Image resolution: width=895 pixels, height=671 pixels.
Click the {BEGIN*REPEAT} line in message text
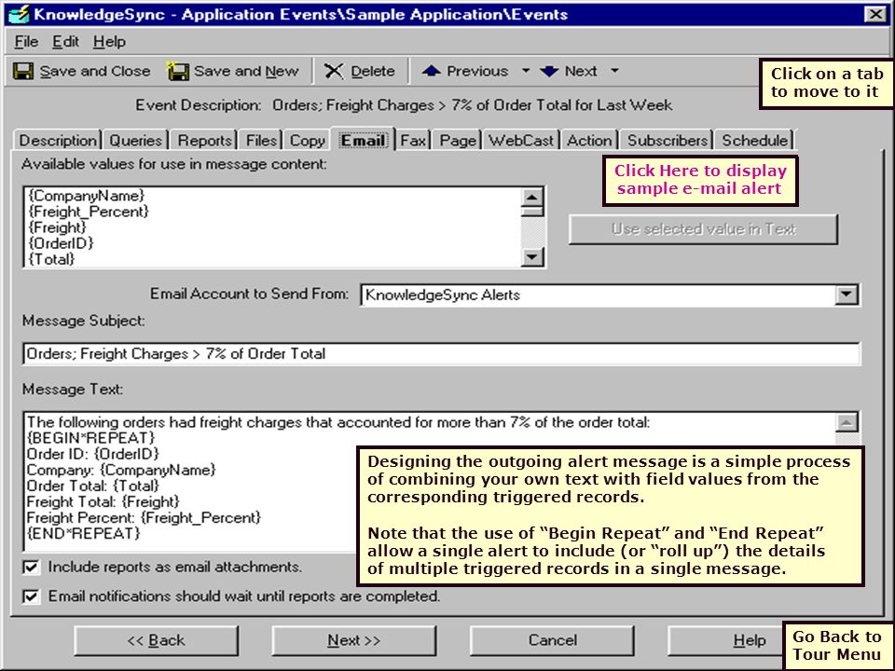[90, 438]
